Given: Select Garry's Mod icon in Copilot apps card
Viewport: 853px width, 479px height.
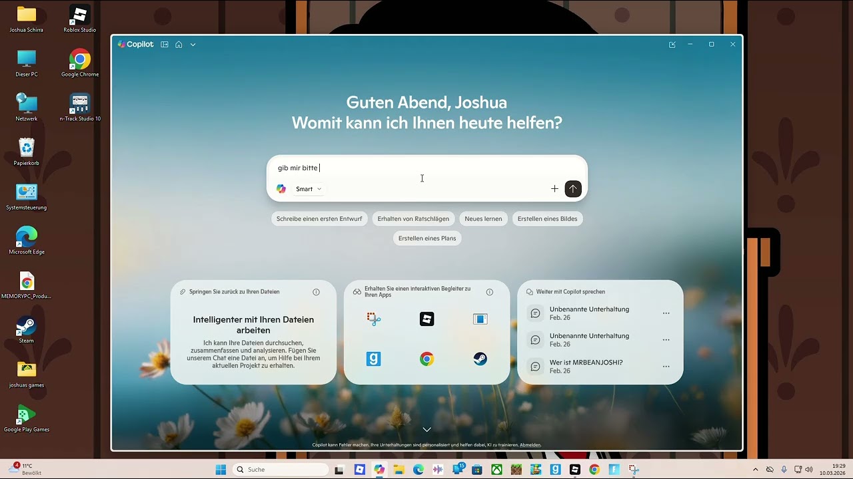Looking at the screenshot, I should point(374,359).
